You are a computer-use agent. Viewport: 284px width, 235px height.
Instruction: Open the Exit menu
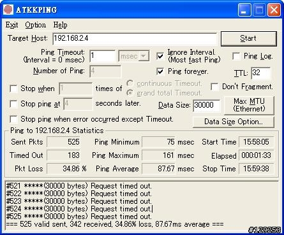pos(11,25)
